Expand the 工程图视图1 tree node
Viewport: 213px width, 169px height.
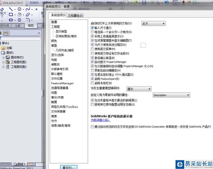pyautogui.click(x=3, y=62)
